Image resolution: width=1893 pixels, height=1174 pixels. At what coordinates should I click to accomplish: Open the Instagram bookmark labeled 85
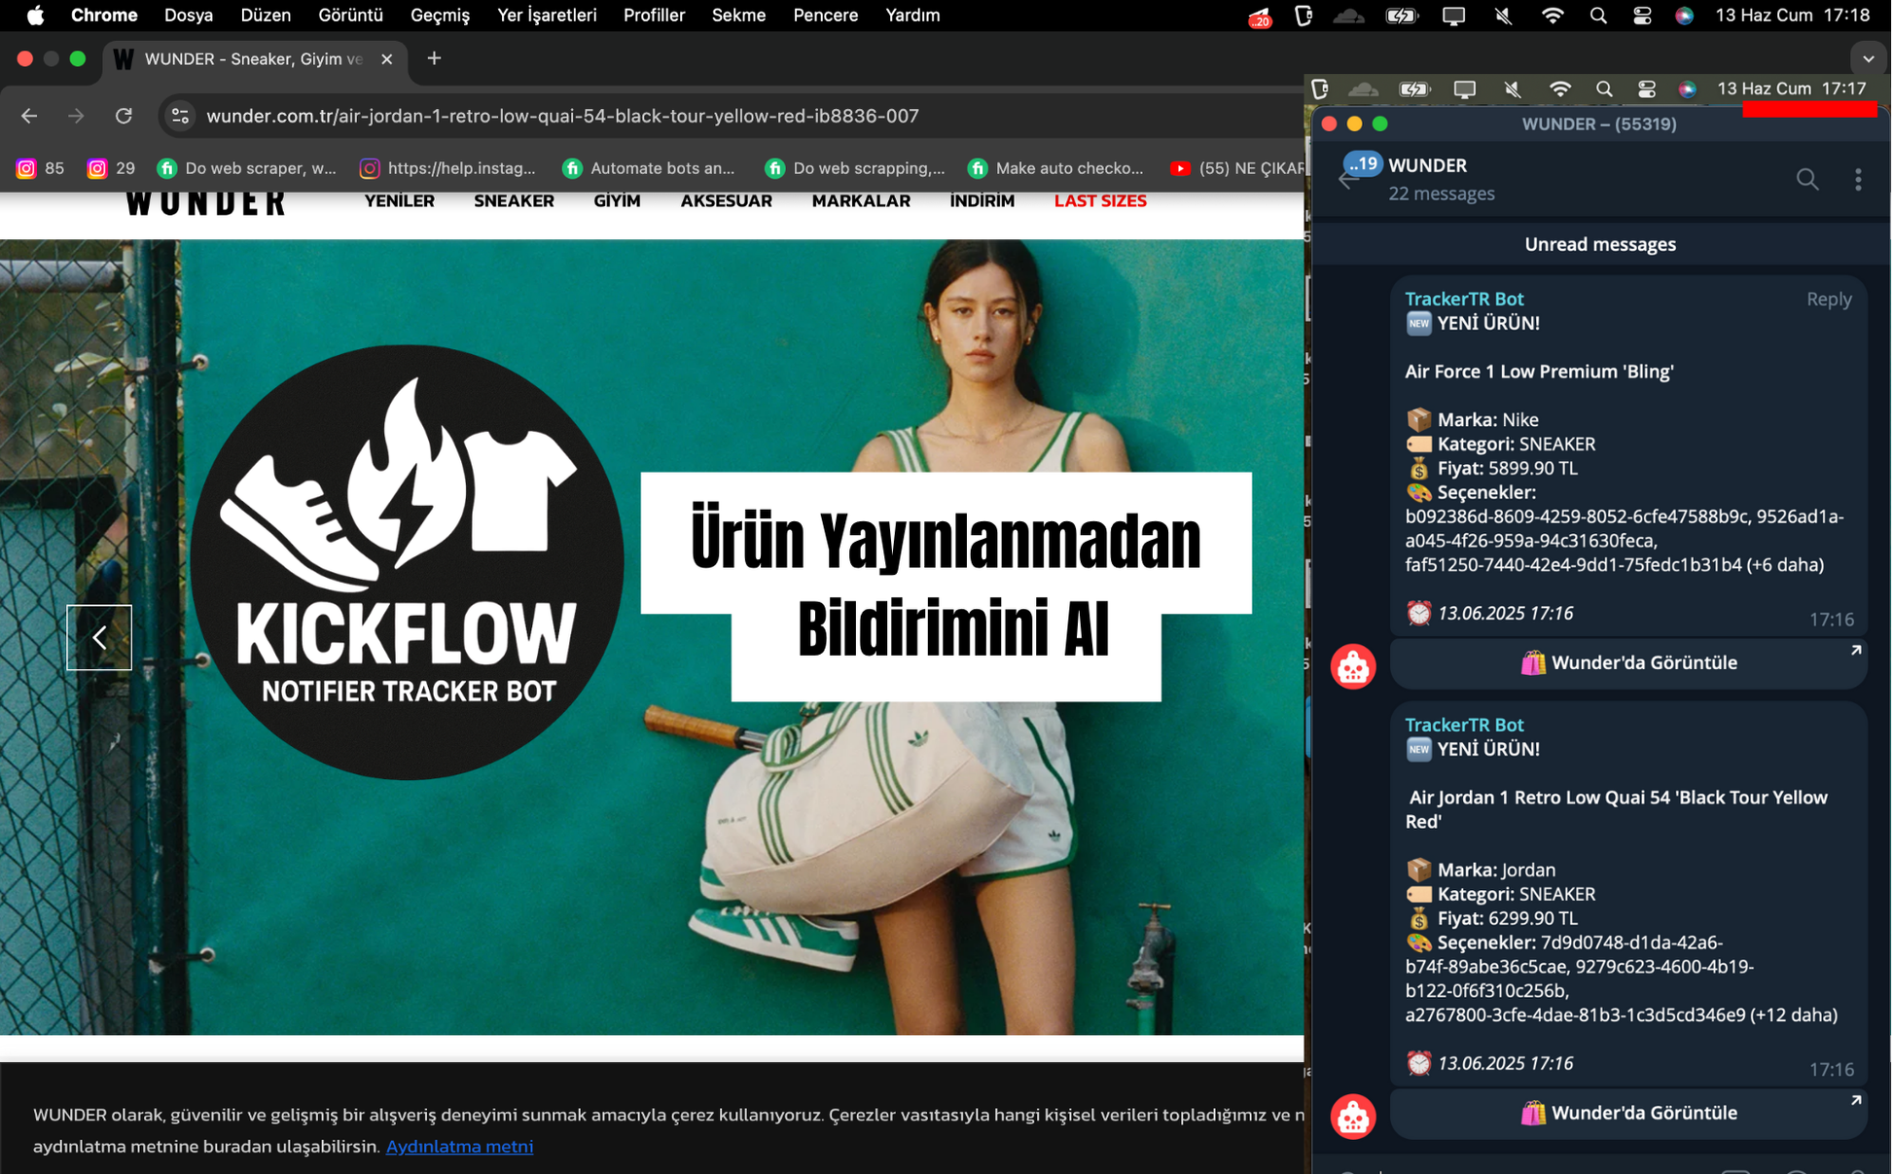[x=40, y=168]
